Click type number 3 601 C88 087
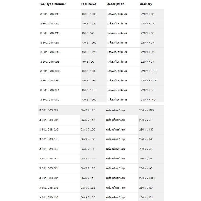 tap(50, 43)
